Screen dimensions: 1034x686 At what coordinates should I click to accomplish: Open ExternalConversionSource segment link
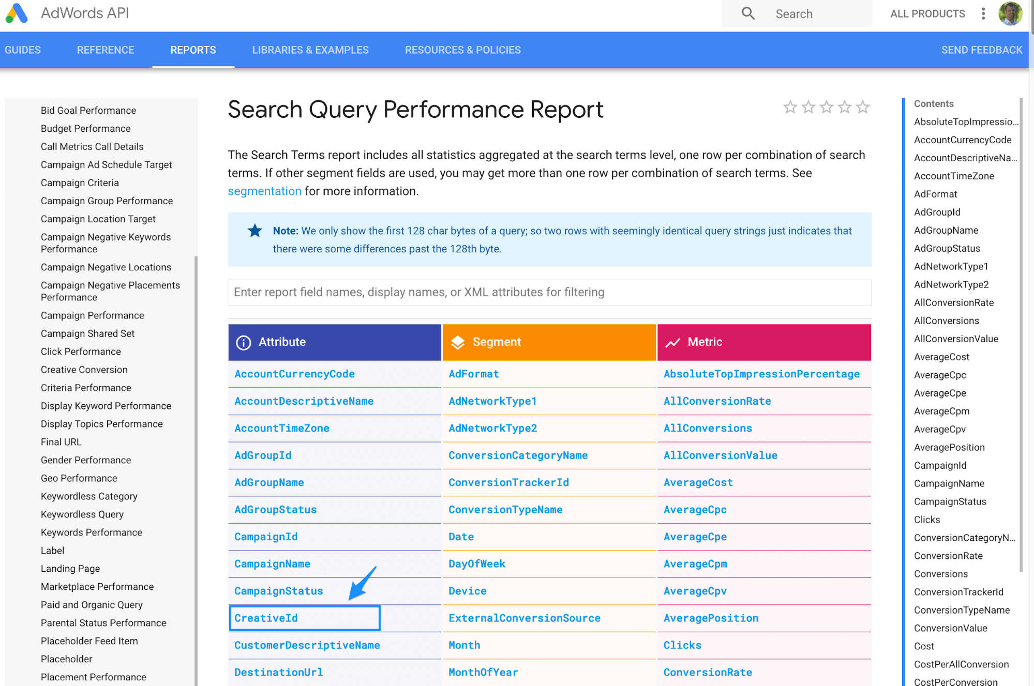pos(524,618)
